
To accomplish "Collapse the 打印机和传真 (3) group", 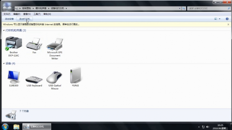I will 4,30.
